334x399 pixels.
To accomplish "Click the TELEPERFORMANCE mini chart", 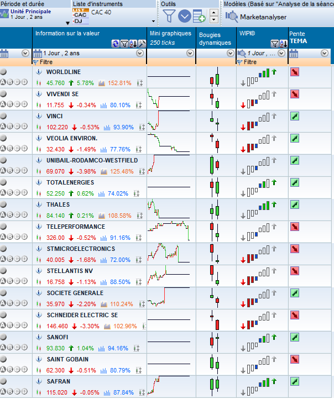I will pos(169,231).
